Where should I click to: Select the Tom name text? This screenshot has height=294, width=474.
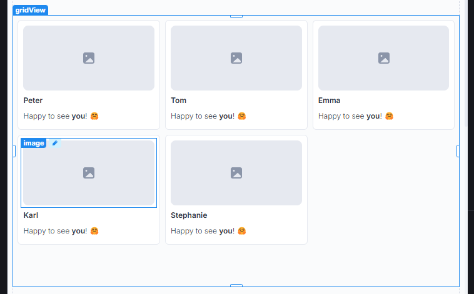click(179, 100)
